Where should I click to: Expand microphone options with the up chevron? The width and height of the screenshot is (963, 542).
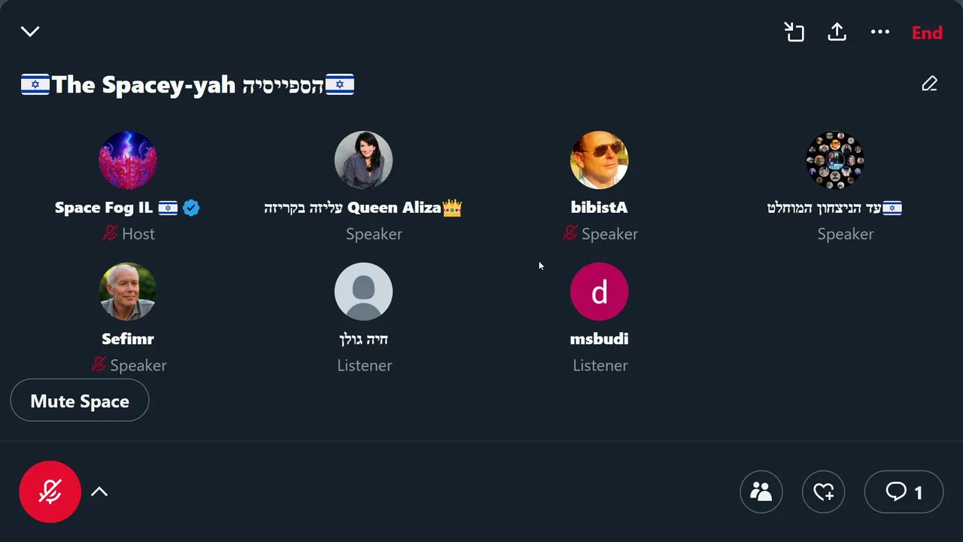tap(99, 492)
